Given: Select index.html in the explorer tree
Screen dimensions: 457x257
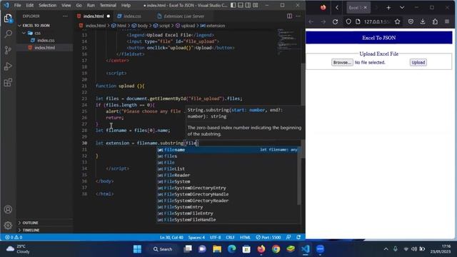Looking at the screenshot, I should pos(44,48).
